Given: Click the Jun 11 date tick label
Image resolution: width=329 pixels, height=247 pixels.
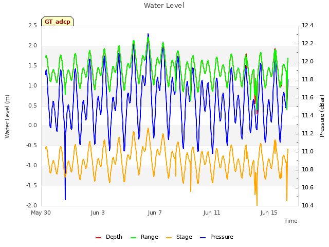Looking at the screenshot, I should (212, 213).
